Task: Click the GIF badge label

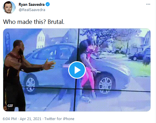Action: point(10,106)
